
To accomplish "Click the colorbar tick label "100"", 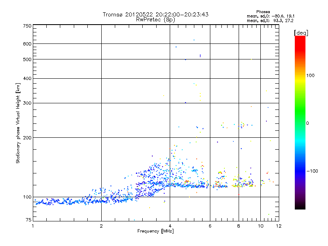I will [x=310, y=75].
